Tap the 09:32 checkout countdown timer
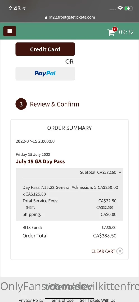Viewport: 139px width, 302px height. (x=126, y=32)
